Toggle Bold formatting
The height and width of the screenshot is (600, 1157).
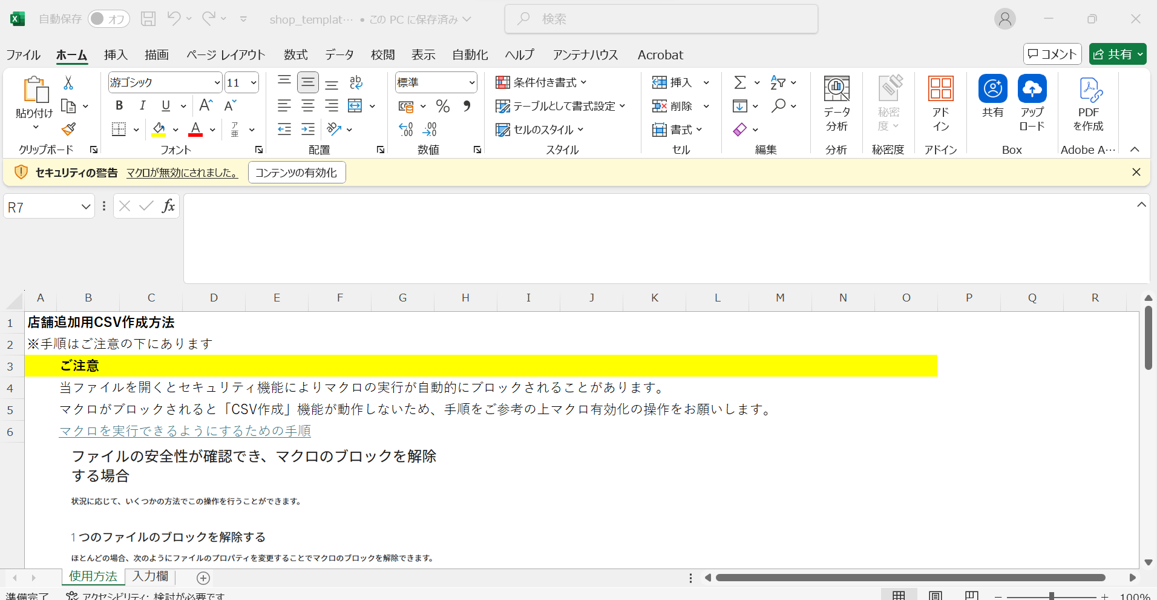119,106
